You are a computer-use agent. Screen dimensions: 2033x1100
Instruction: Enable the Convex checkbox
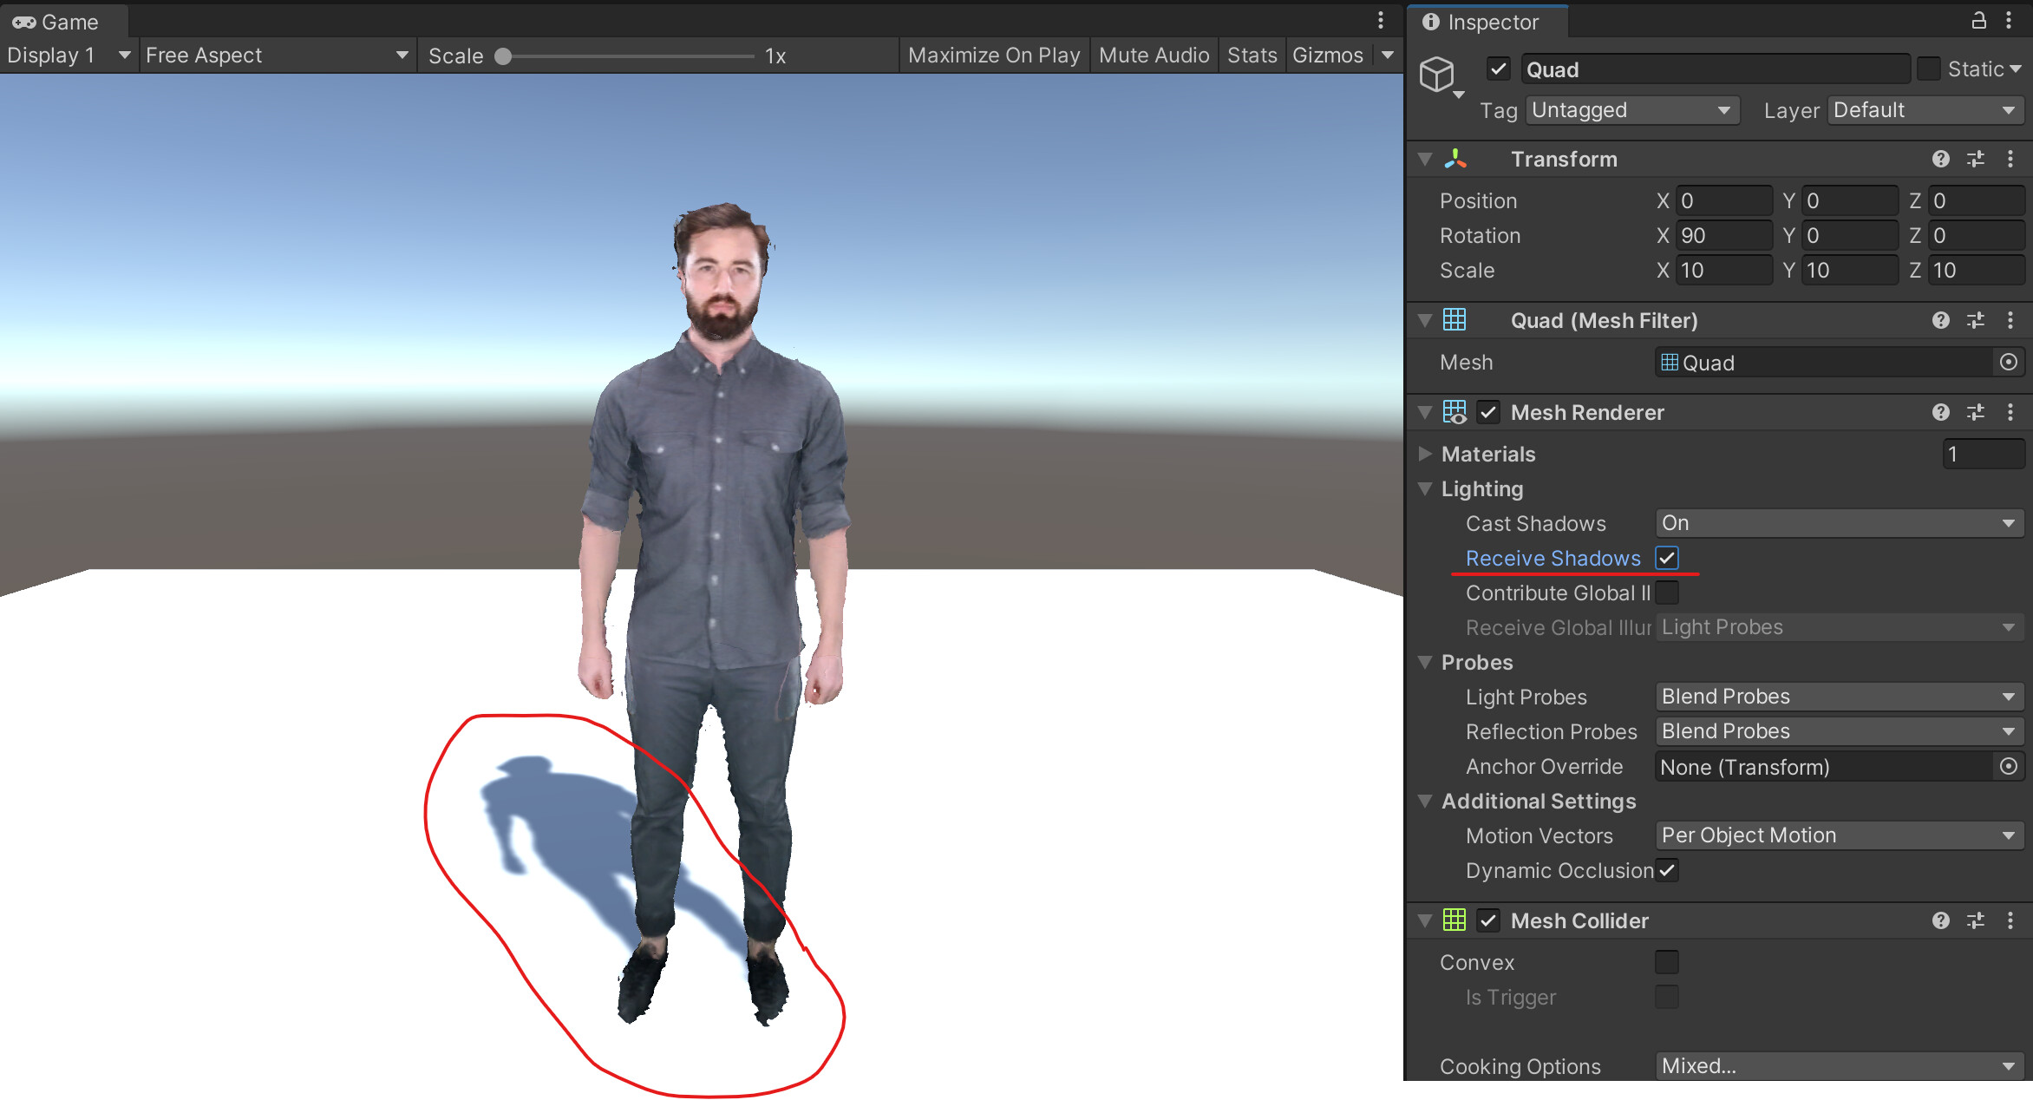(x=1666, y=962)
